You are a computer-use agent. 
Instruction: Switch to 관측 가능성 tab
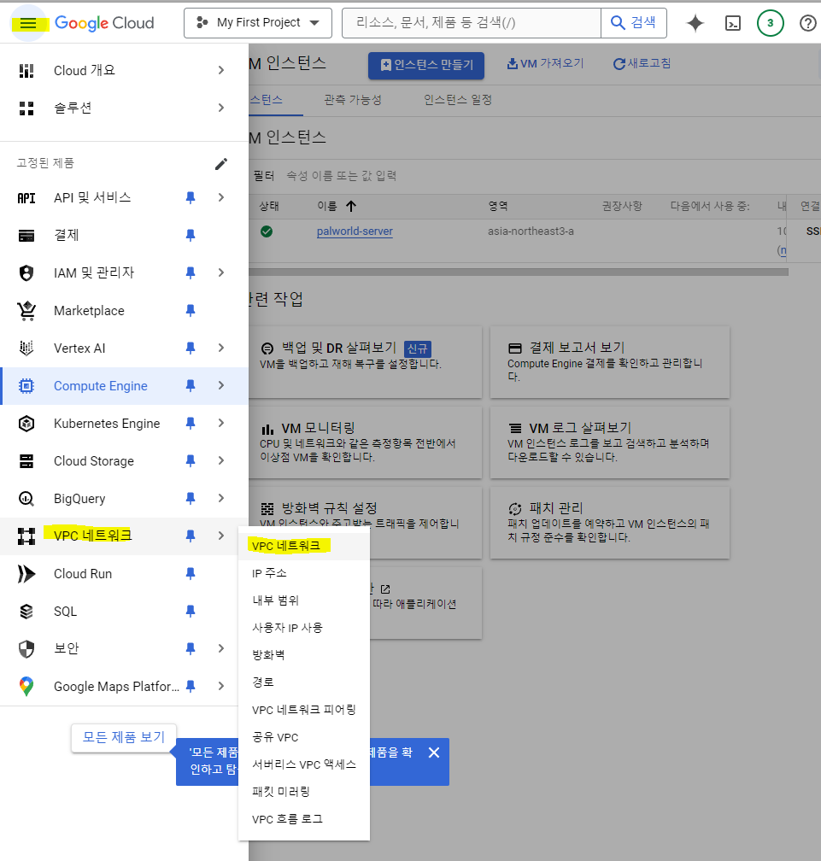pos(353,100)
